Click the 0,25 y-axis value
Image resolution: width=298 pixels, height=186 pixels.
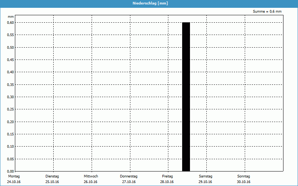tap(10, 109)
